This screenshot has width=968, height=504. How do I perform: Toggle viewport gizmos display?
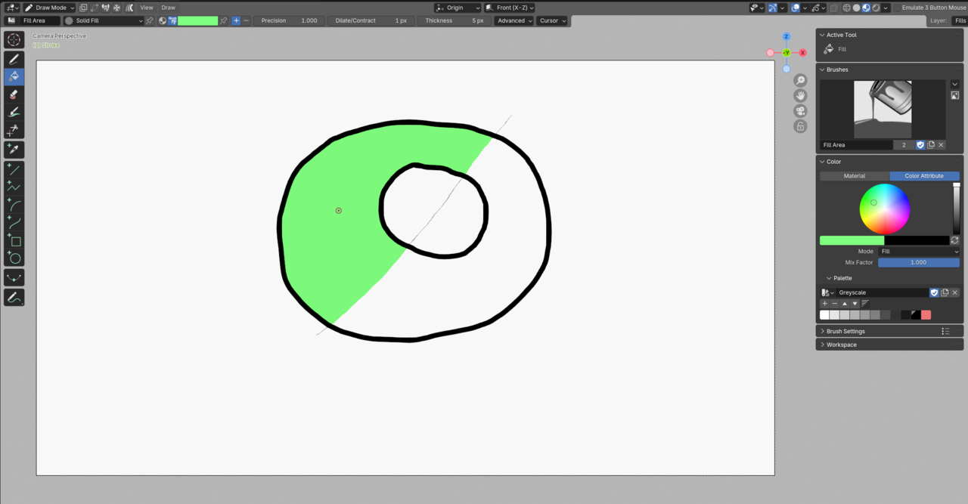[x=773, y=8]
